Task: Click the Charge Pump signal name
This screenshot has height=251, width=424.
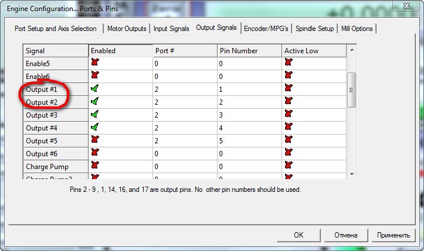Action: pyautogui.click(x=47, y=167)
